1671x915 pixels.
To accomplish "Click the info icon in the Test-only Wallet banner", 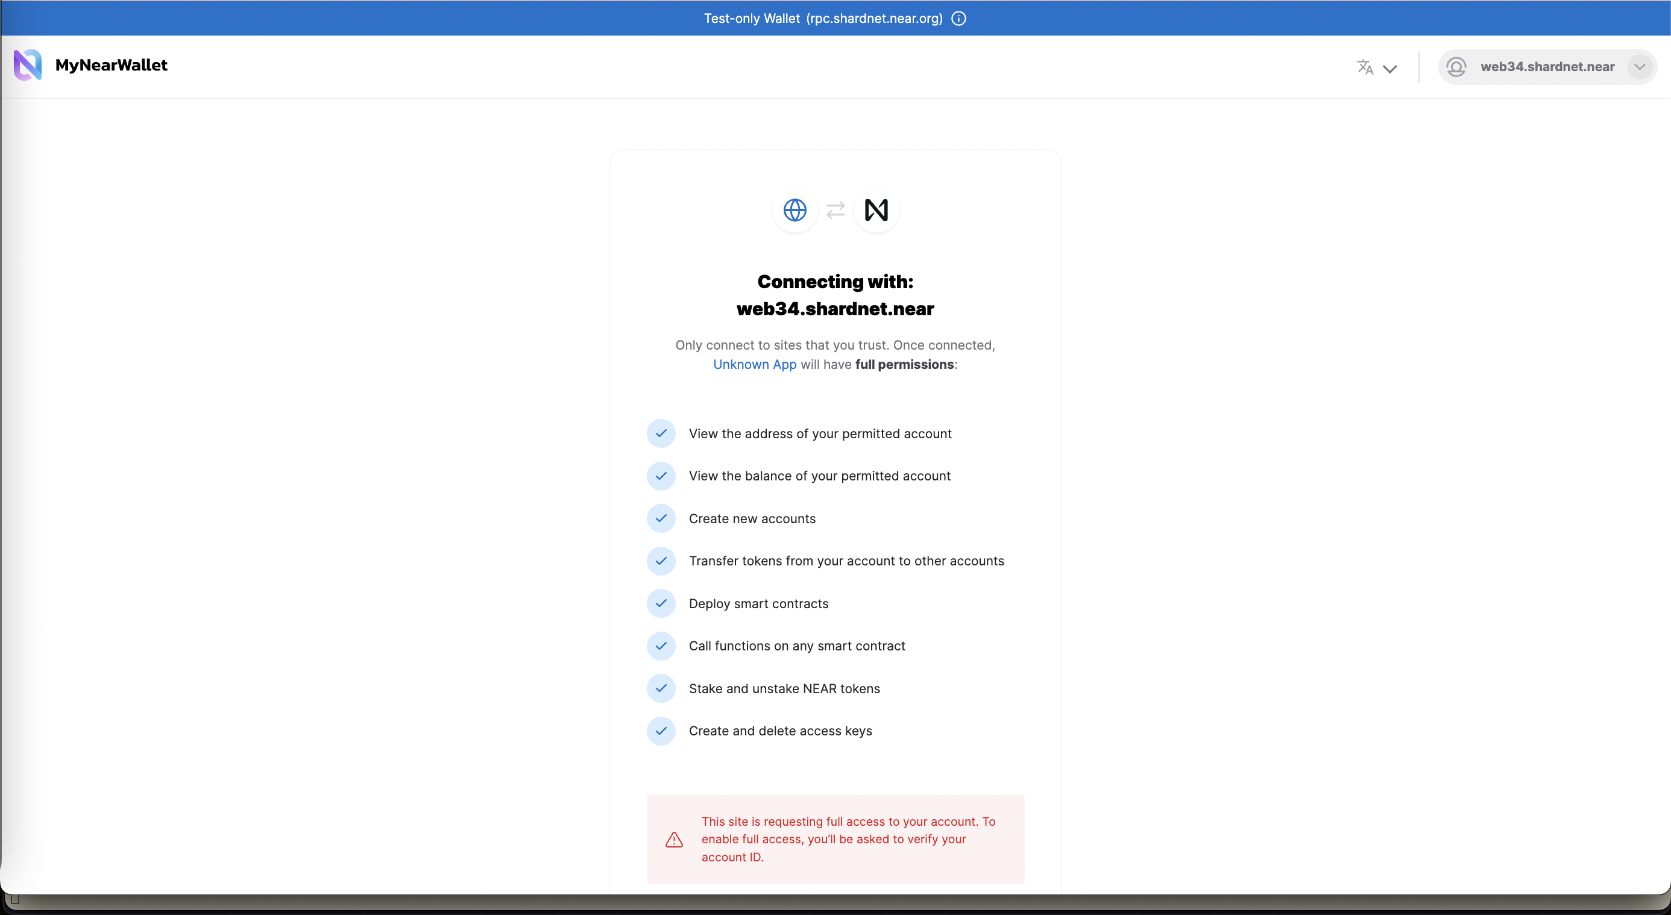I will coord(958,18).
